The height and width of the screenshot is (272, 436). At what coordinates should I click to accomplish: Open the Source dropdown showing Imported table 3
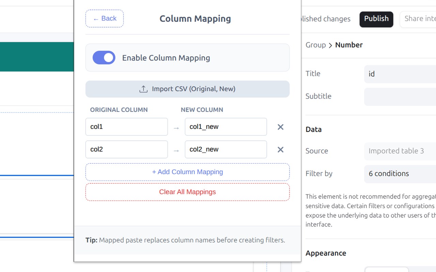400,151
